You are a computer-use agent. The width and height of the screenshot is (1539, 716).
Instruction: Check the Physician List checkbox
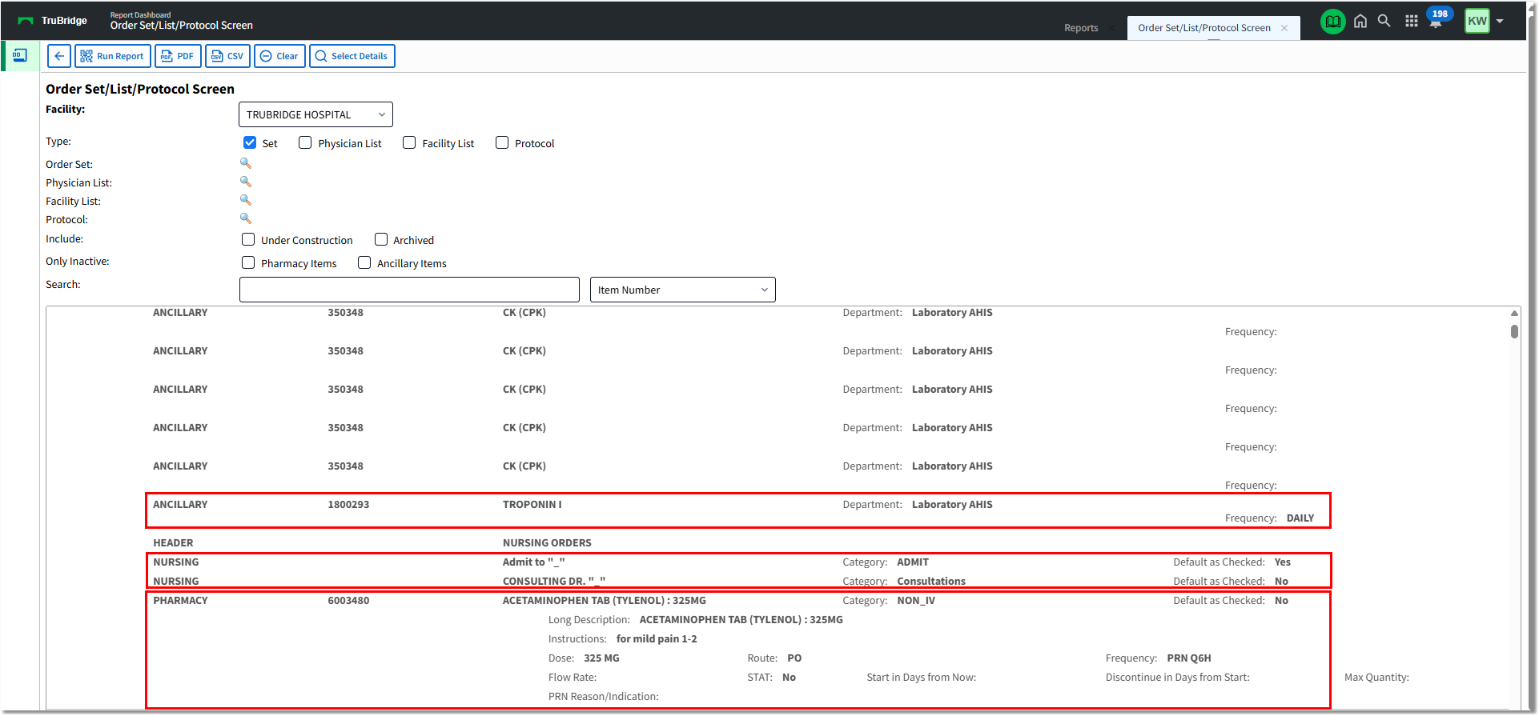305,142
